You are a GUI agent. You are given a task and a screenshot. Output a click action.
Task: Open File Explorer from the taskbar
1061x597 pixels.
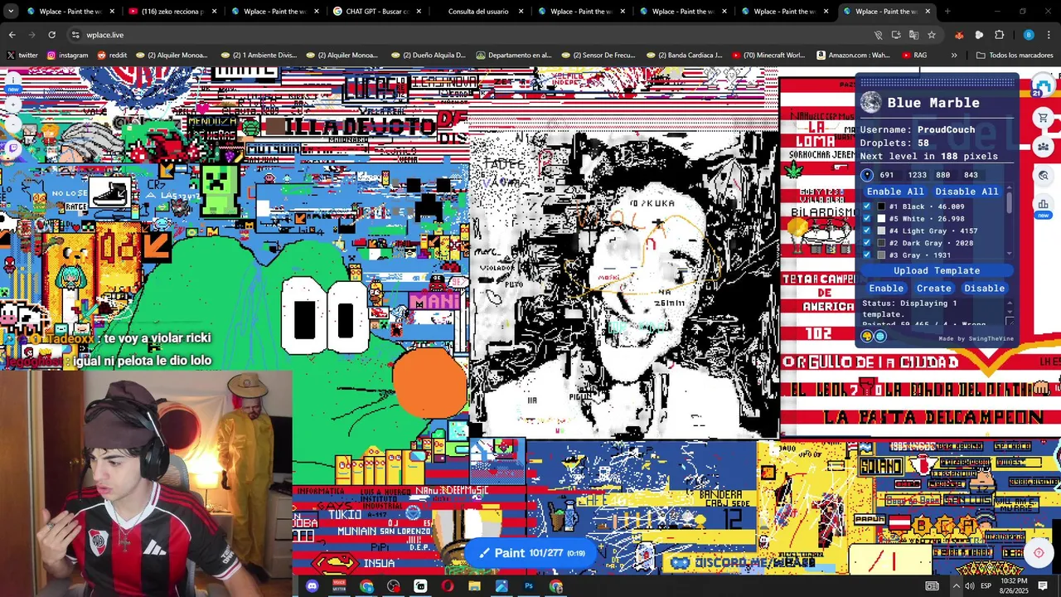click(474, 586)
